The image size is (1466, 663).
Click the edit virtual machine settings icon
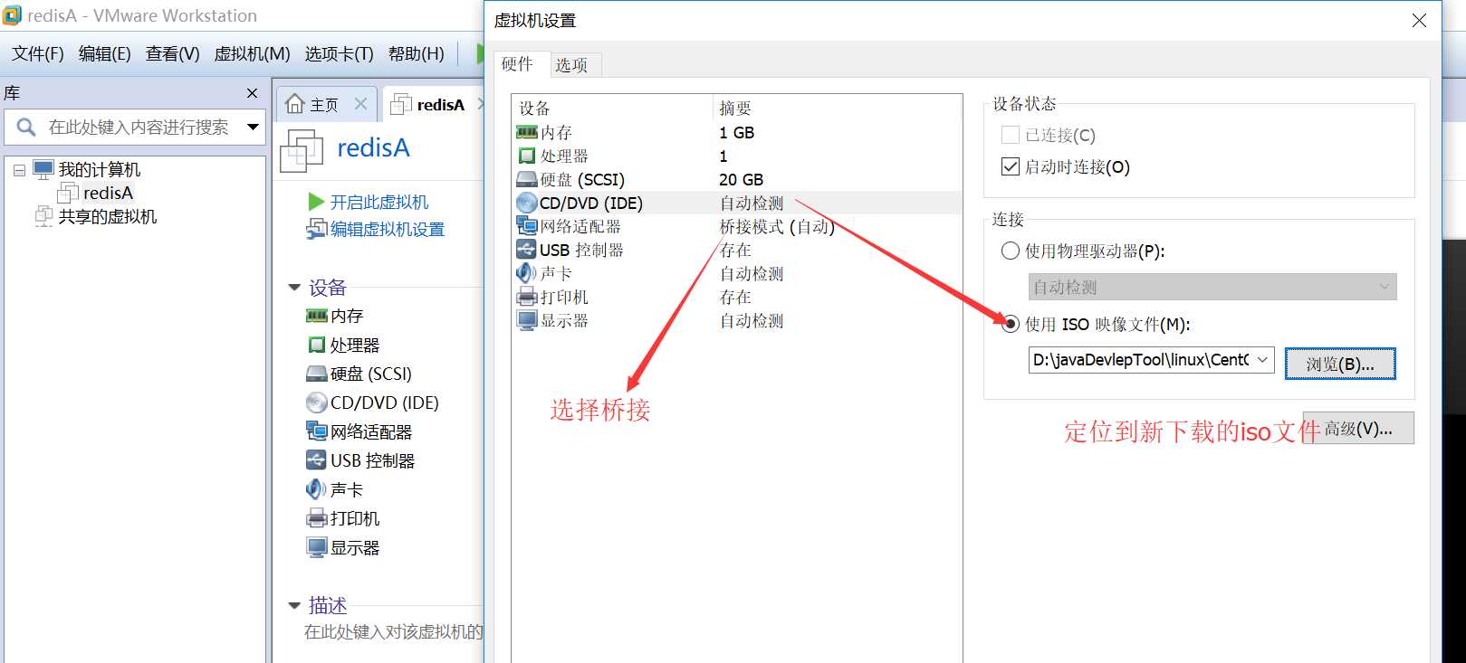(316, 229)
